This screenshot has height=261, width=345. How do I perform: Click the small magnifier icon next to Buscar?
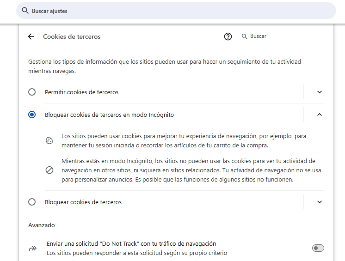click(244, 36)
